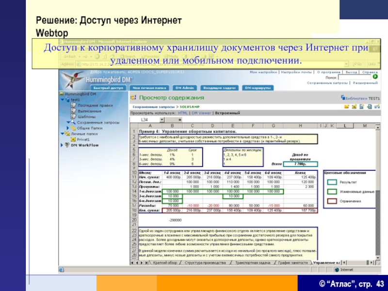
Task: Expand the DM WorkFlow node
Action: point(62,145)
